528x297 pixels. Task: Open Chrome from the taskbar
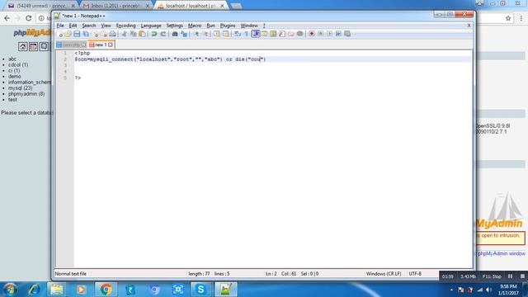click(106, 290)
